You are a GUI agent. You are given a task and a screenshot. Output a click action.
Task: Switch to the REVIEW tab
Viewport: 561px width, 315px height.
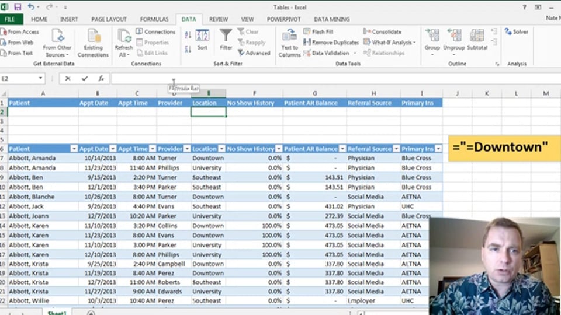[x=219, y=19]
